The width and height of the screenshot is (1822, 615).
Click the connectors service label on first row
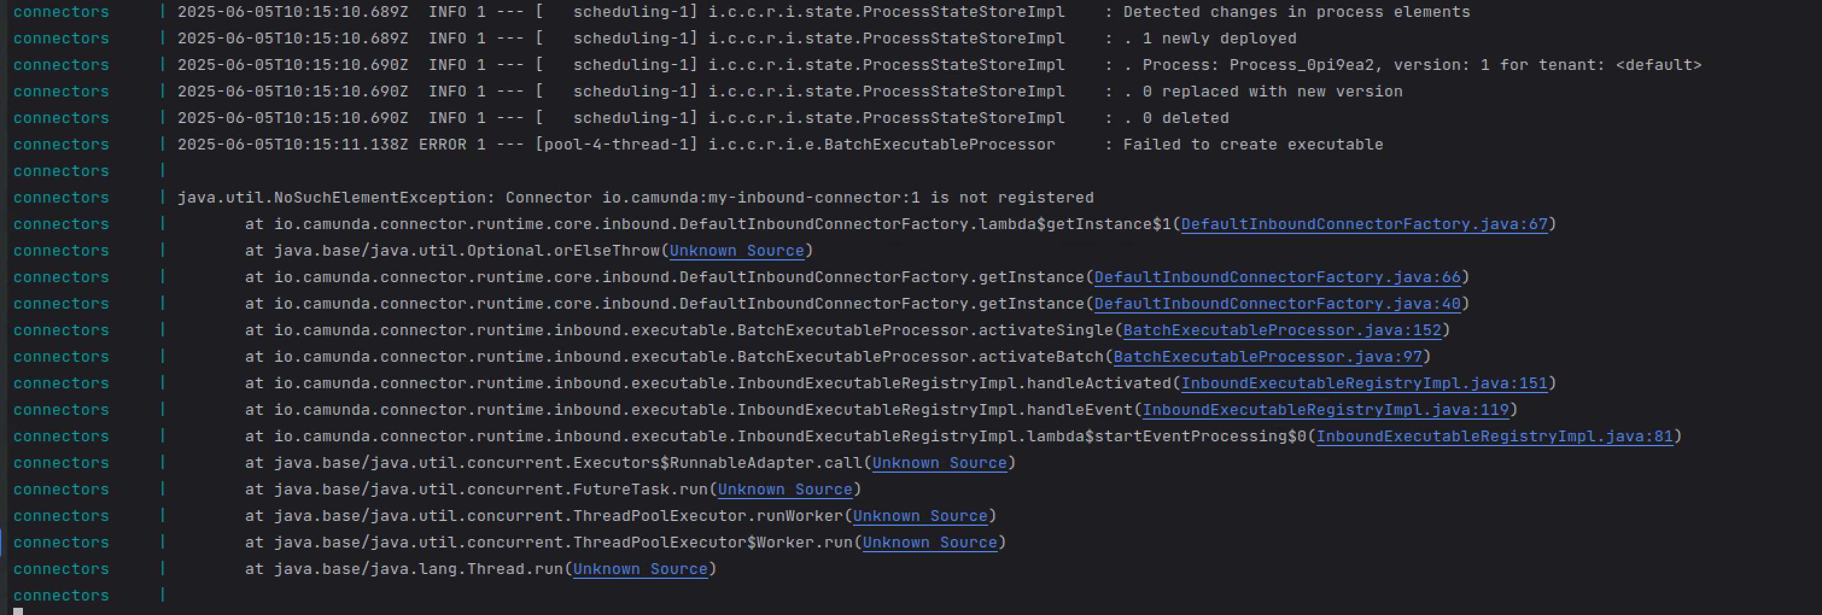(60, 11)
